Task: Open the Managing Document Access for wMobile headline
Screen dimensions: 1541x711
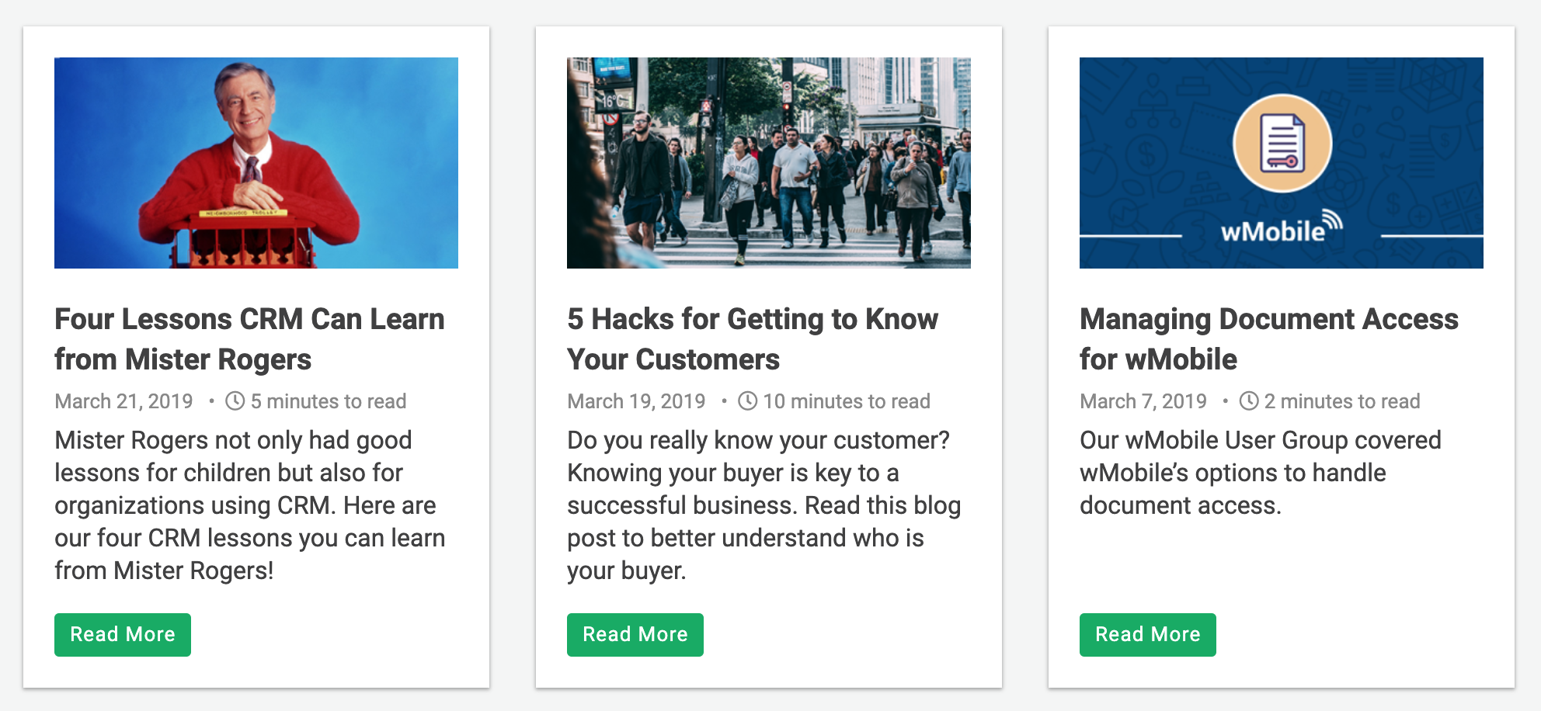Action: click(x=1269, y=339)
